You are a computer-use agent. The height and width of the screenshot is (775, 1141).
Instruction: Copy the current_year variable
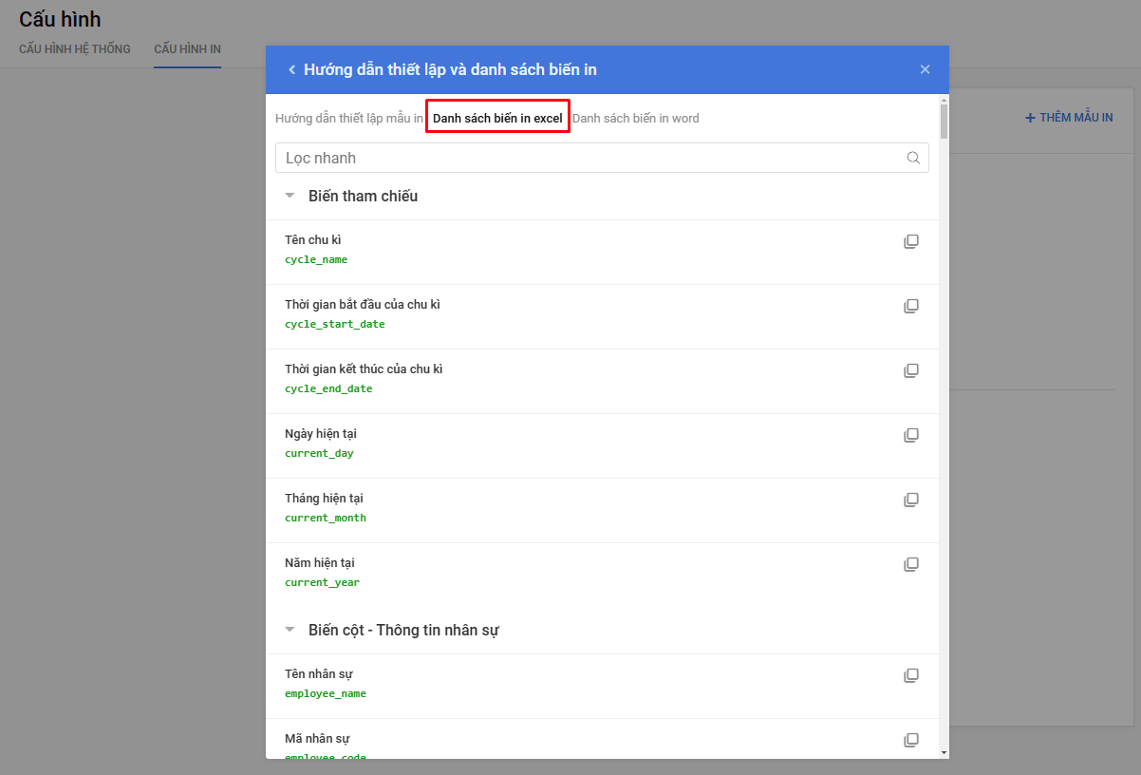pos(911,564)
